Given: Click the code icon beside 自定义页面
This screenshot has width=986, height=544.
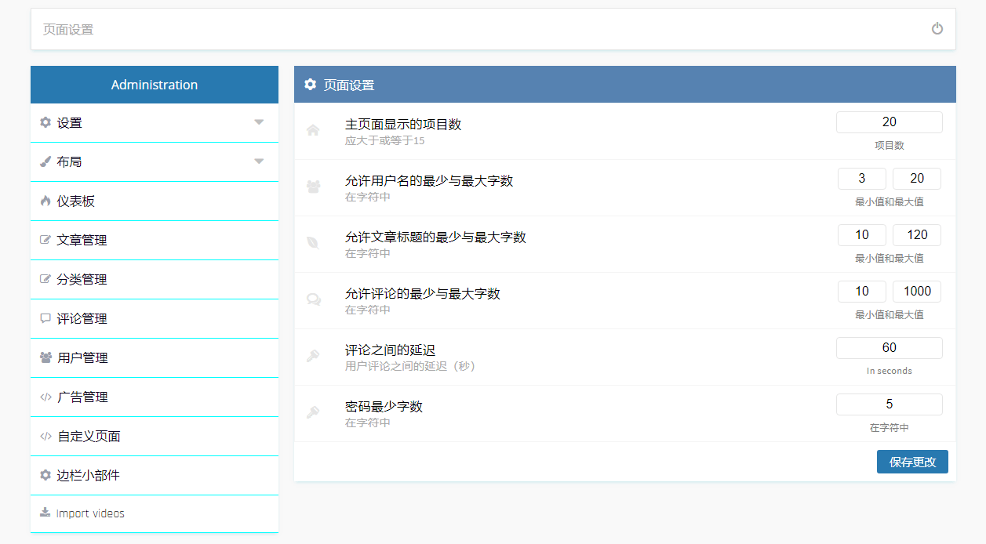Looking at the screenshot, I should pos(45,436).
